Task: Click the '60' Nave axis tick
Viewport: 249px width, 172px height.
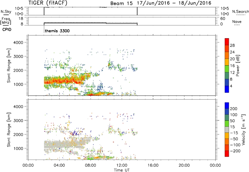Action: [x=223, y=19]
